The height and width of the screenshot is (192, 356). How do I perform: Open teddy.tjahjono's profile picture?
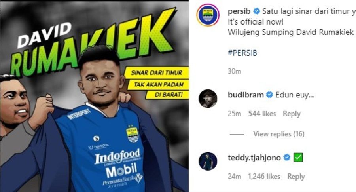pos(208,161)
